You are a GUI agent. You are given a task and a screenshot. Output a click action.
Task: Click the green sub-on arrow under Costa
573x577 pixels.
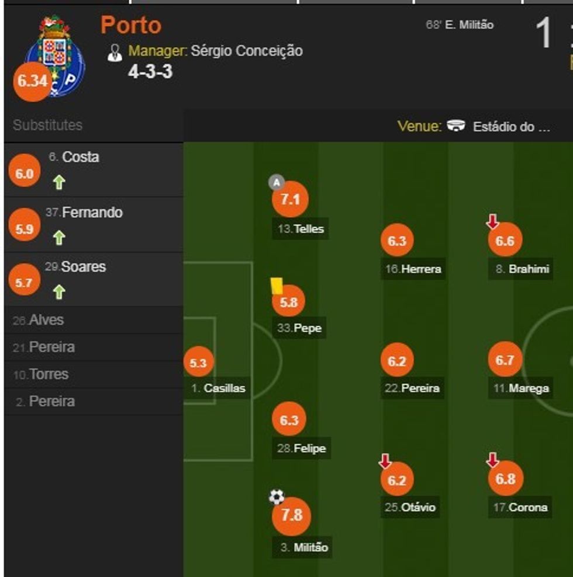point(59,183)
